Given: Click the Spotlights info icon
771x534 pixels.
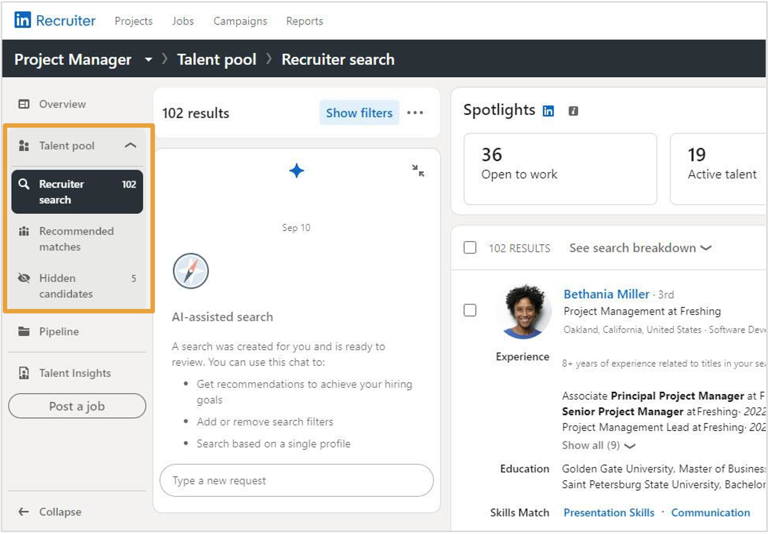Looking at the screenshot, I should tap(573, 111).
